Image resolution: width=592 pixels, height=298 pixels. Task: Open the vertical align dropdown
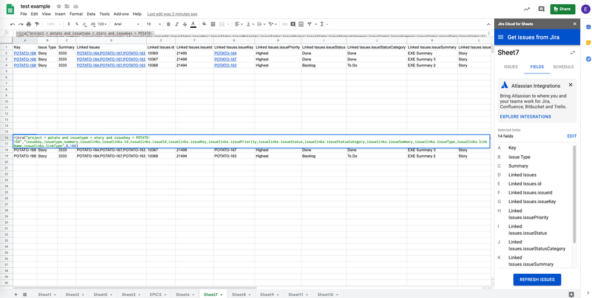pyautogui.click(x=250, y=24)
